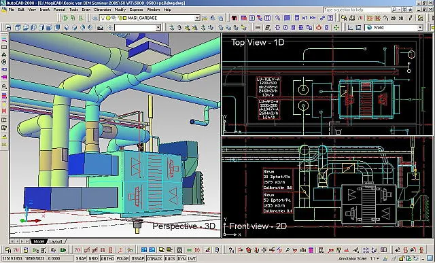Click the 2D view toolbar icon
Screen dimensions: 435x263
(x=393, y=18)
